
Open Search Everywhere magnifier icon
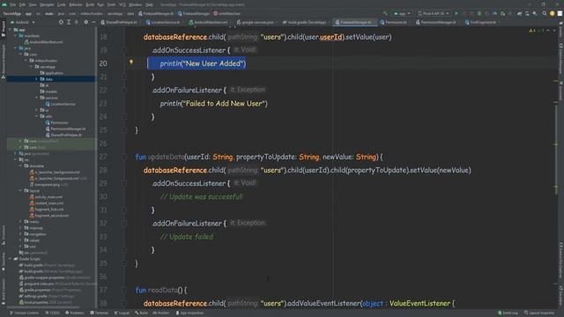pos(545,14)
